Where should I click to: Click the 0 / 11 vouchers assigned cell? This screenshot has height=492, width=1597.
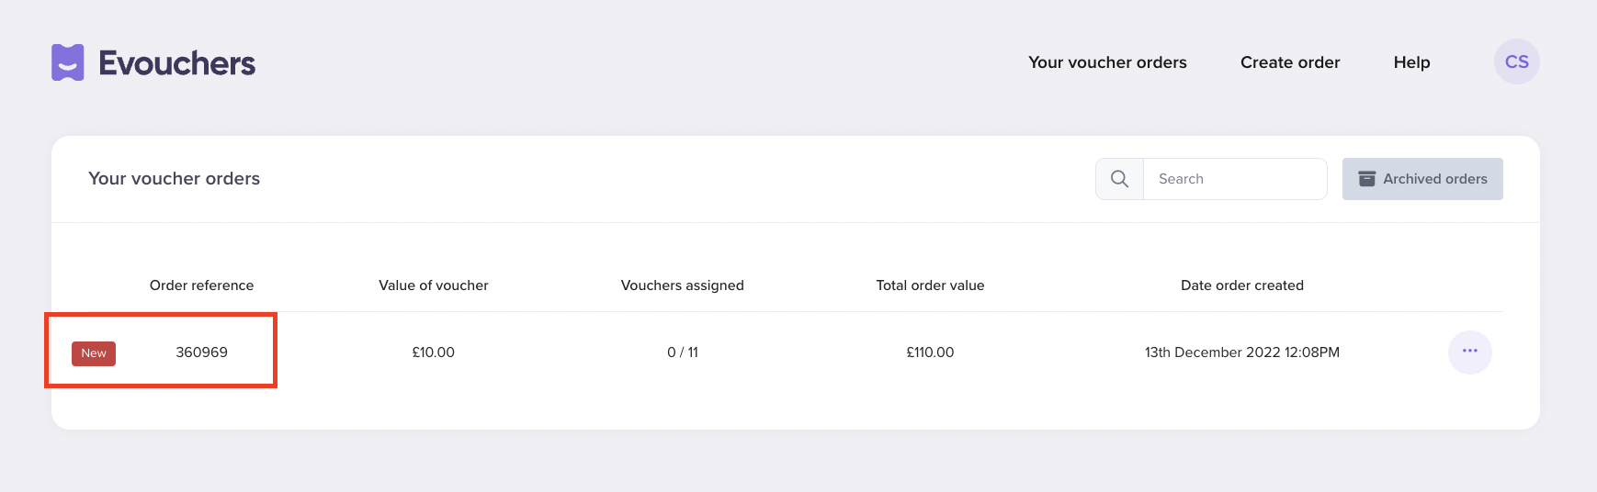click(683, 352)
